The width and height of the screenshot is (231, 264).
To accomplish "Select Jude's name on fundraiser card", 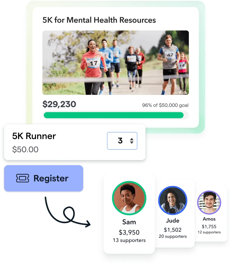I will tap(173, 221).
